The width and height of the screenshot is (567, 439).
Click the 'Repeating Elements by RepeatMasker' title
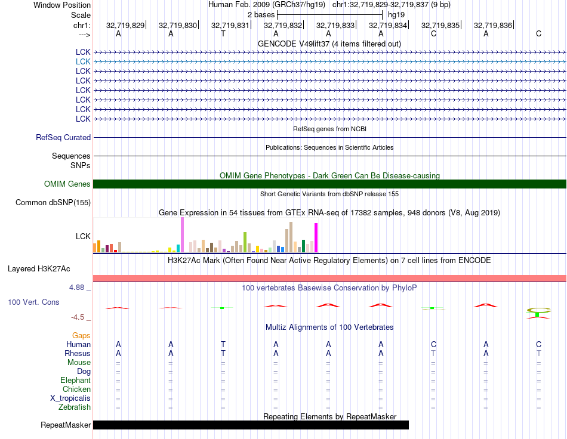click(329, 416)
